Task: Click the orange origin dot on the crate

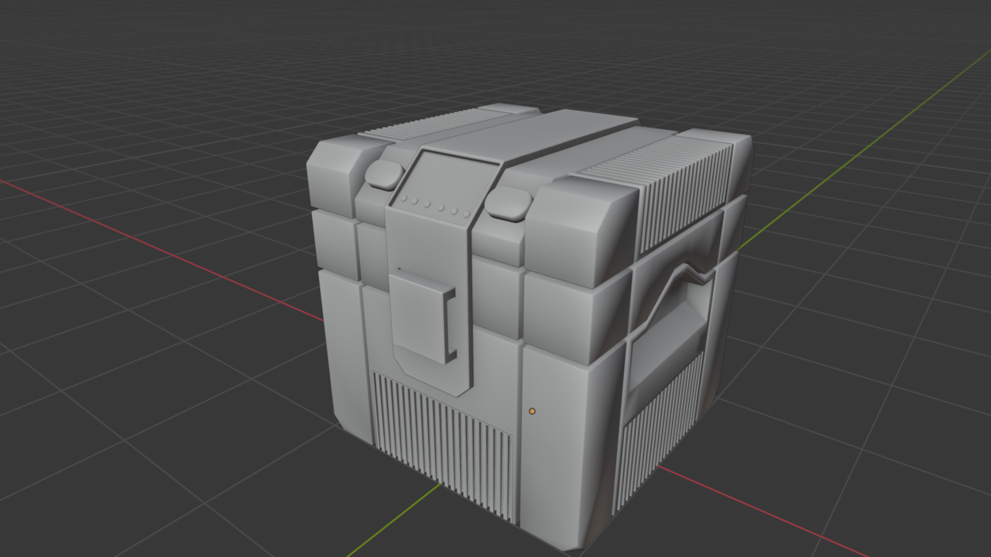Action: coord(532,412)
